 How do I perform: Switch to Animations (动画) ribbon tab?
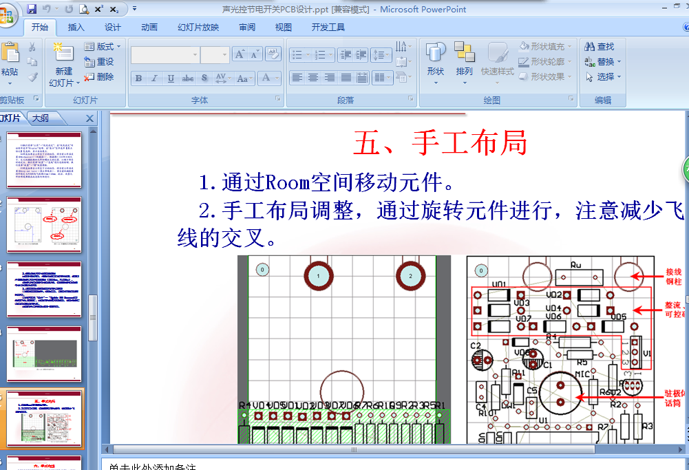149,28
